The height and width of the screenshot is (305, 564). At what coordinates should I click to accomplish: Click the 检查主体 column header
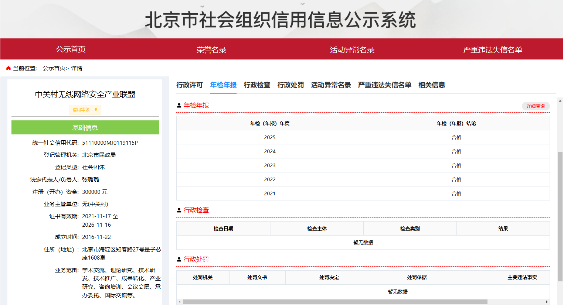(x=317, y=229)
